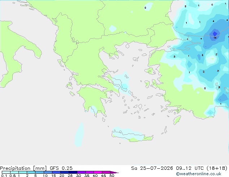Click the purple arrow tip ending the legend
The height and width of the screenshot is (177, 229).
(114, 172)
